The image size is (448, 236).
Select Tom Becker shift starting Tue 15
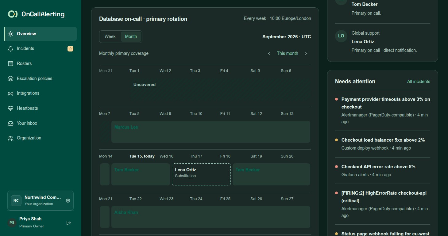[141, 174]
